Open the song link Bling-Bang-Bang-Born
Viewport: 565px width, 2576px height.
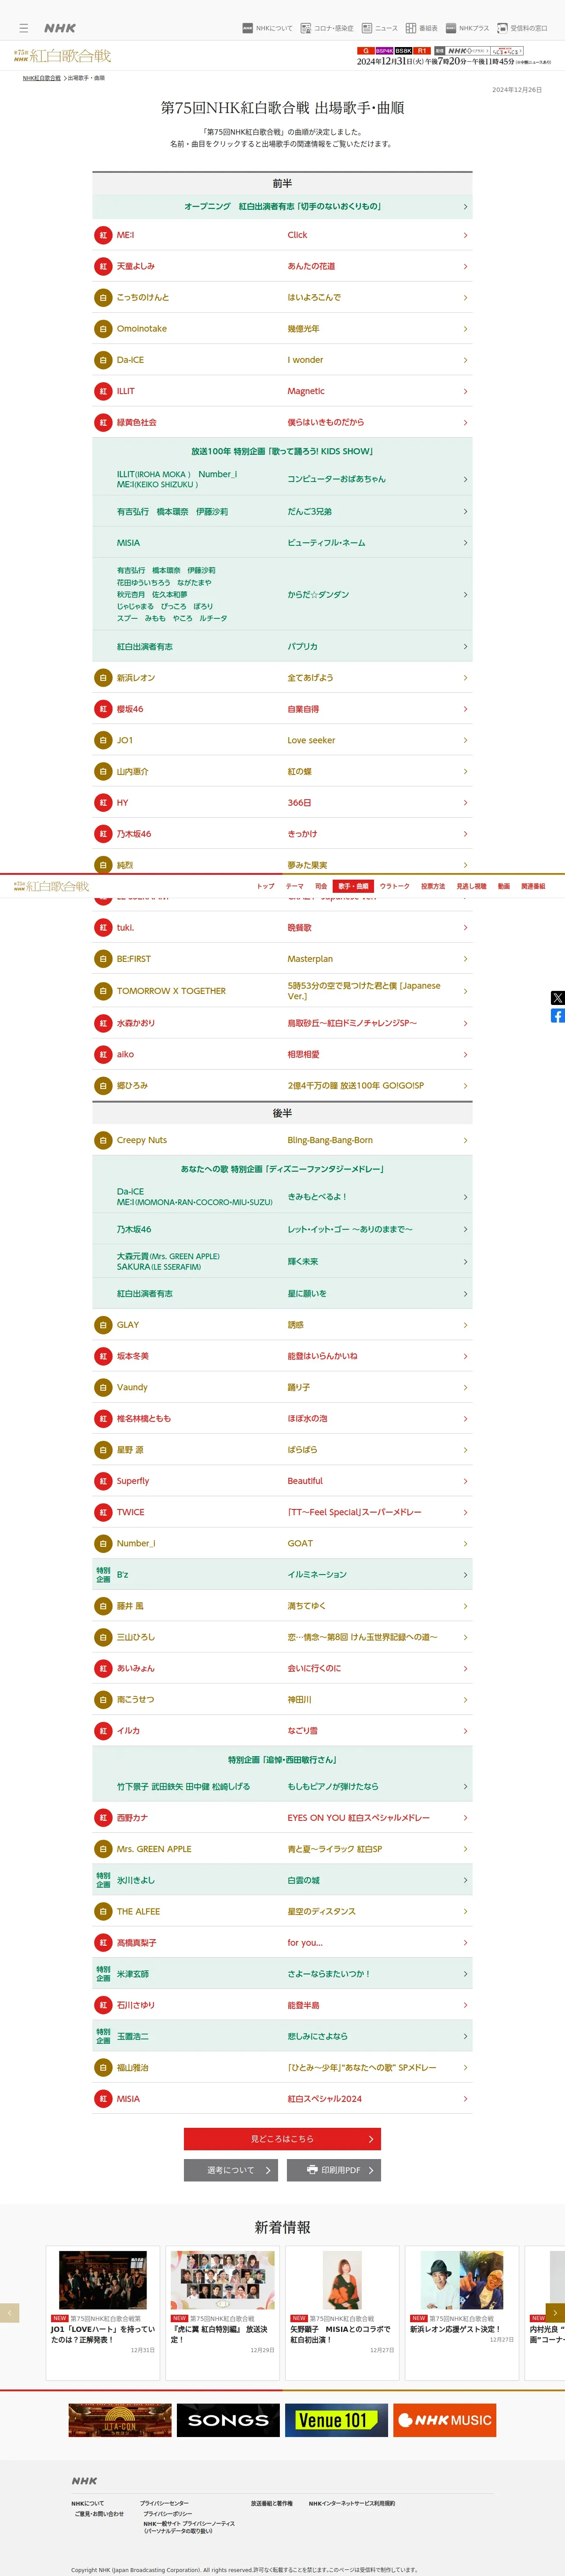(x=330, y=1140)
